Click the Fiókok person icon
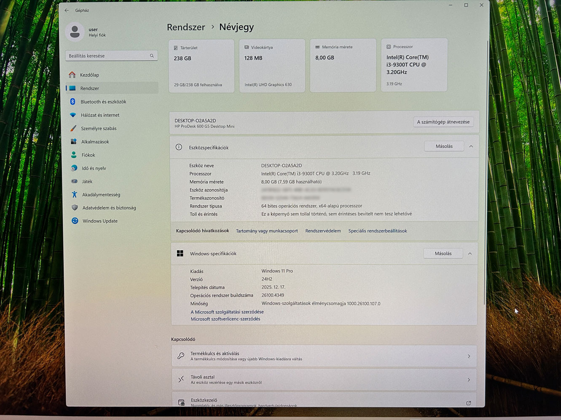Image resolution: width=561 pixels, height=420 pixels. (74, 155)
